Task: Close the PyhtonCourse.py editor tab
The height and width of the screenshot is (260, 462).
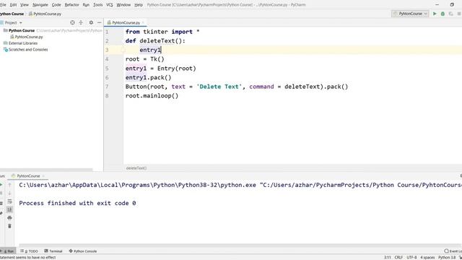Action: (x=143, y=22)
